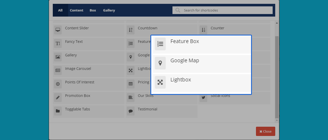This screenshot has height=140, width=328.
Task: Choose the Feature Box list icon in the grid
Action: pos(131,43)
